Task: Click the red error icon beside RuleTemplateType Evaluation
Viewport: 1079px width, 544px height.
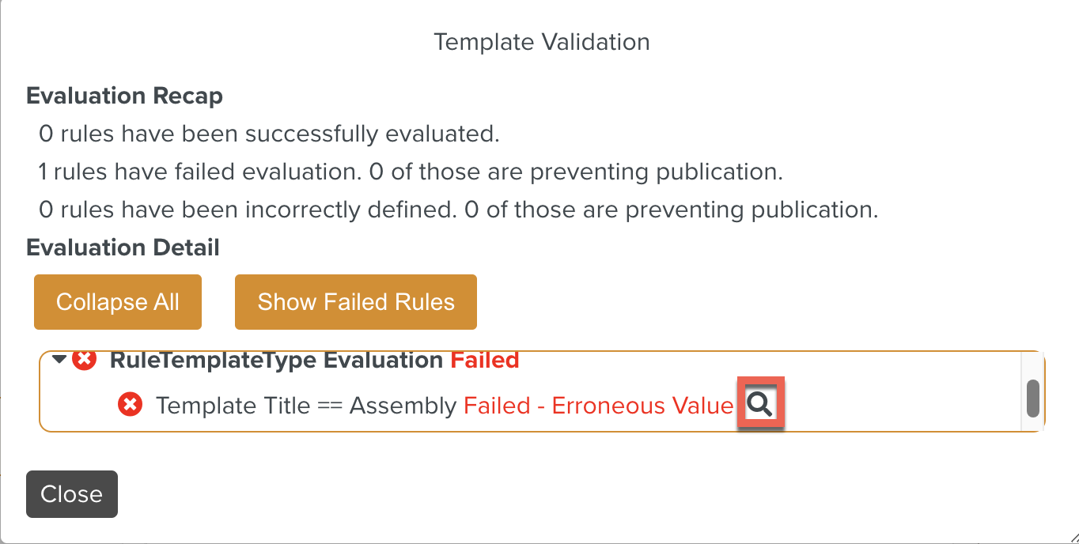Action: click(x=82, y=360)
